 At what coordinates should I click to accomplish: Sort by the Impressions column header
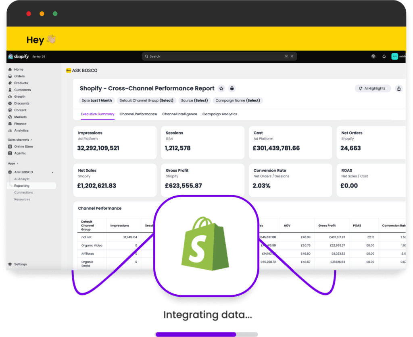[x=119, y=226]
